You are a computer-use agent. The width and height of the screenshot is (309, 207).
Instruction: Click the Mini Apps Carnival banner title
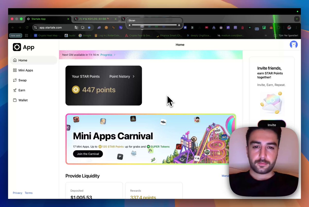point(113,136)
